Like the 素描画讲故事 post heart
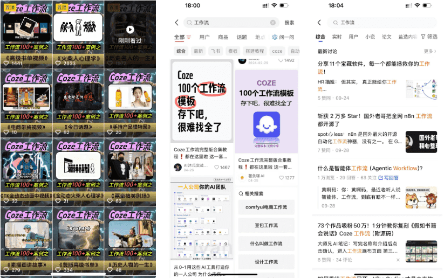 point(6,270)
